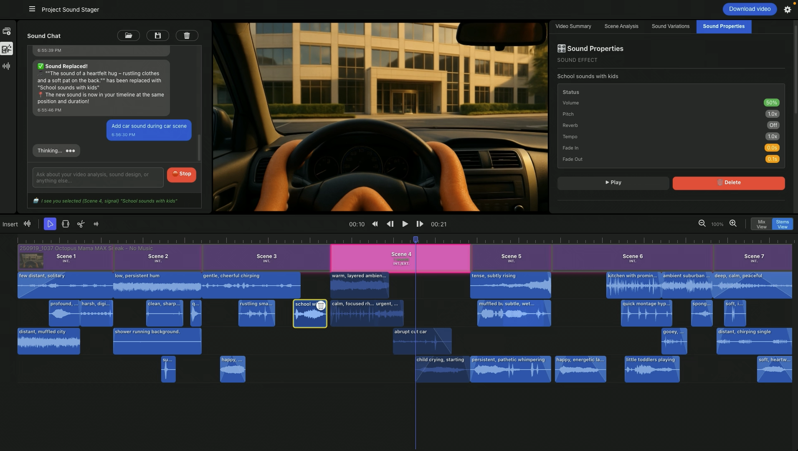798x451 pixels.
Task: Open the Volume 50% value
Action: [771, 103]
